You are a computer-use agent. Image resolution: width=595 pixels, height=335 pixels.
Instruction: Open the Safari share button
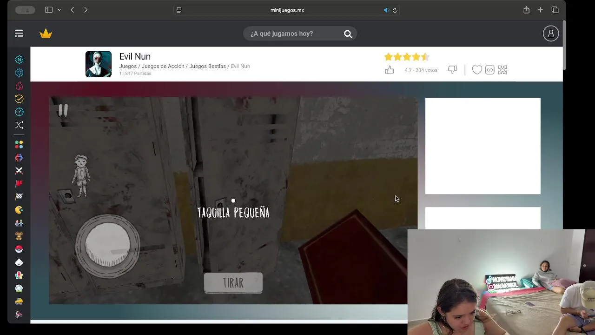point(526,10)
